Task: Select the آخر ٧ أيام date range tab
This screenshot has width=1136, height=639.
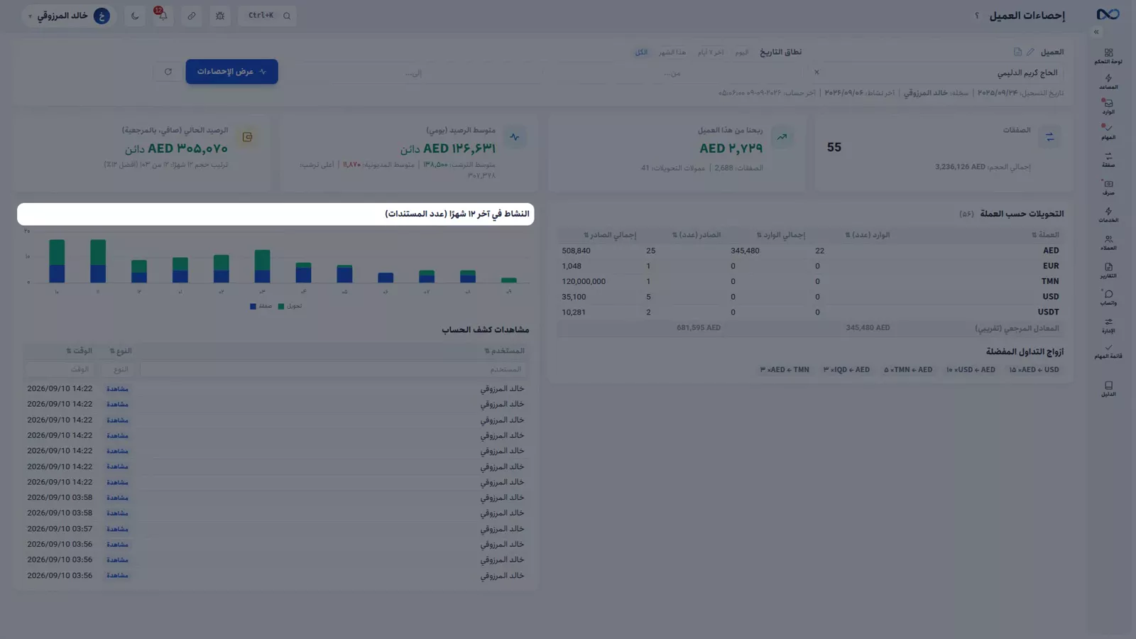Action: (x=711, y=53)
